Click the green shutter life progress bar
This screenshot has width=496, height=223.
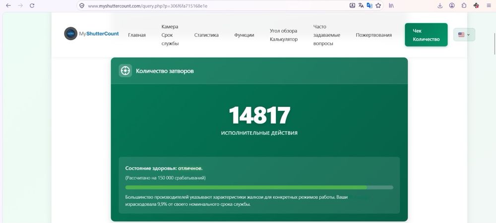[259, 187]
